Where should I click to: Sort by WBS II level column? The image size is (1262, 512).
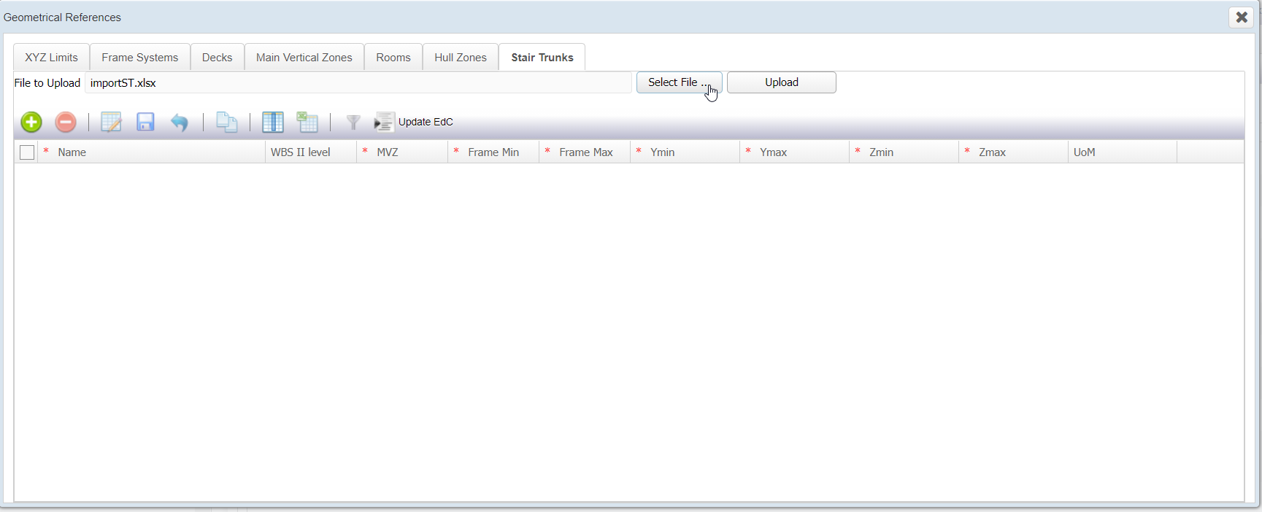(x=311, y=152)
